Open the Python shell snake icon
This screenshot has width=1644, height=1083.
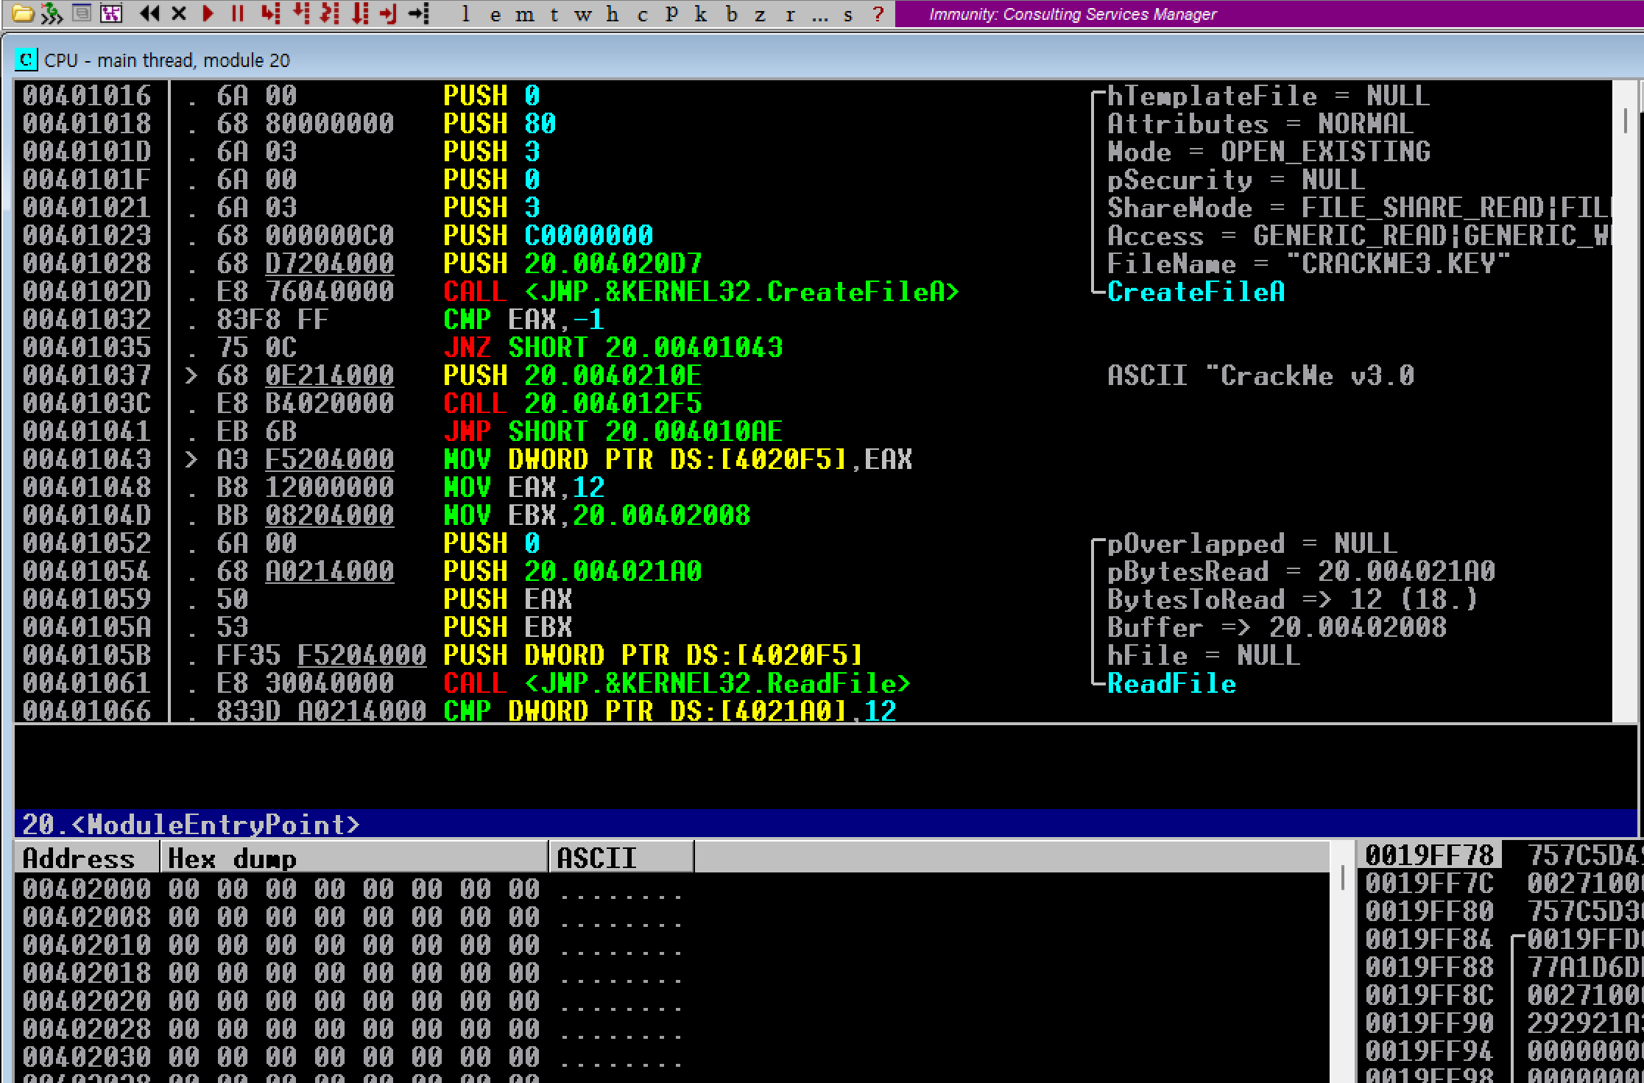tap(52, 13)
